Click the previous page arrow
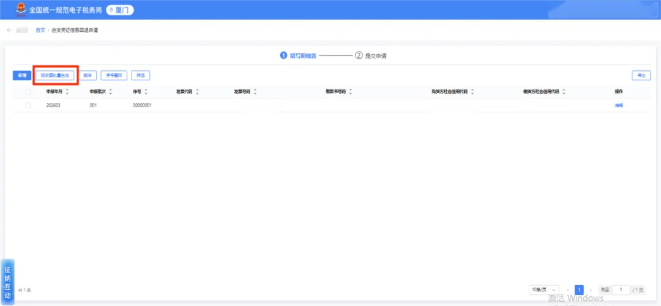The image size is (661, 306). [x=568, y=289]
